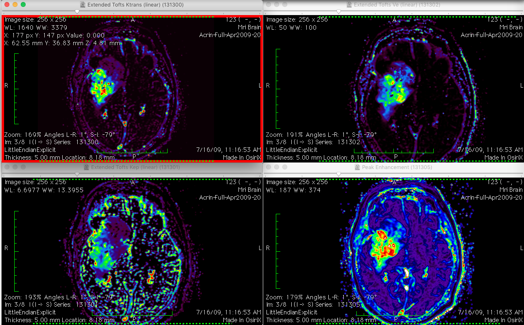This screenshot has height=325, width=524.
Task: Click the image slider thumb in the Peak Enhancement window
Action: pyautogui.click(x=338, y=174)
